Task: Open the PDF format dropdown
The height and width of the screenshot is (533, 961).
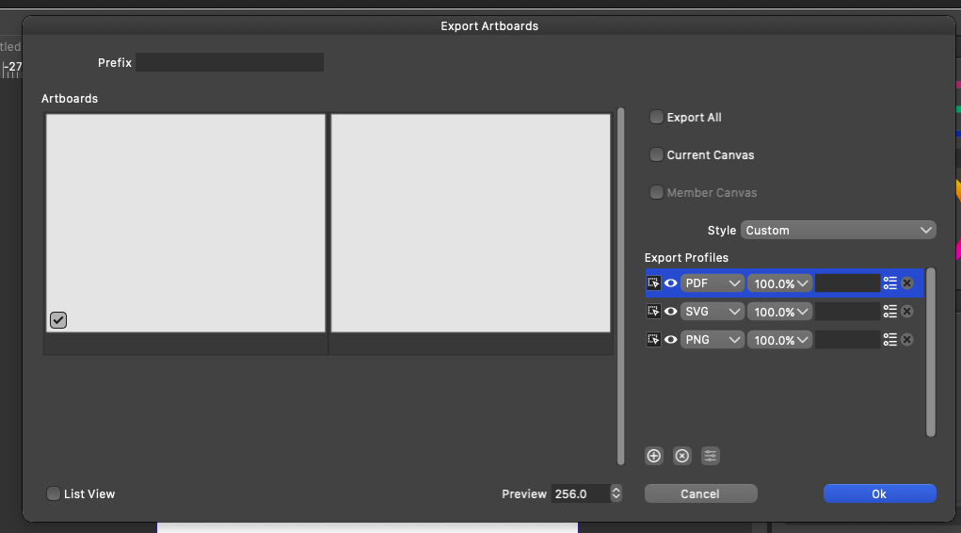Action: click(713, 283)
